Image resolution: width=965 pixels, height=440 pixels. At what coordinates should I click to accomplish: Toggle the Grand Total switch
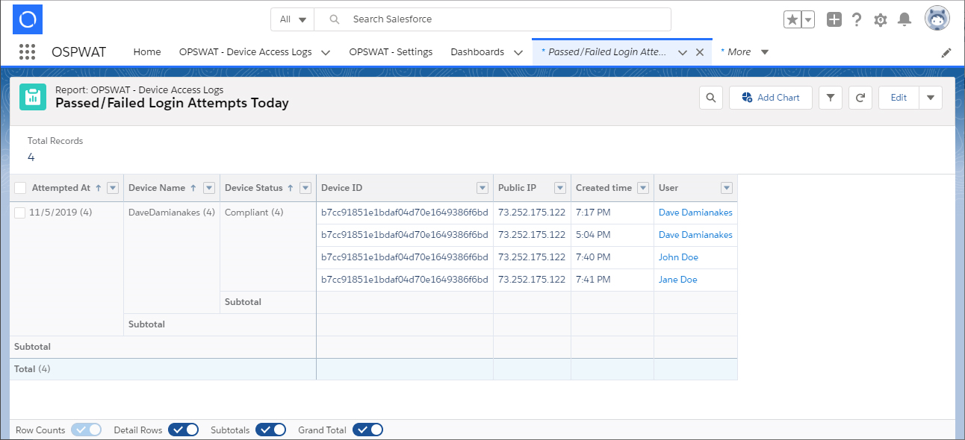[368, 430]
